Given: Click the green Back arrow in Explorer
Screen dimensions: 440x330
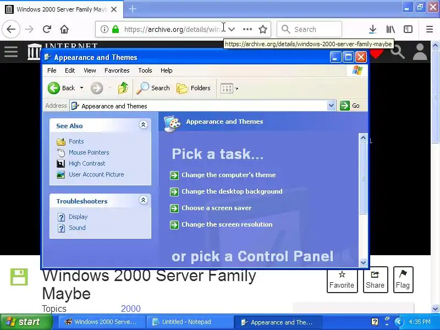Looking at the screenshot, I should click(x=53, y=88).
